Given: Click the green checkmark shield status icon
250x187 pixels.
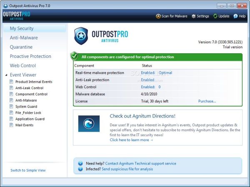Looking at the screenshot, I should (x=74, y=56).
